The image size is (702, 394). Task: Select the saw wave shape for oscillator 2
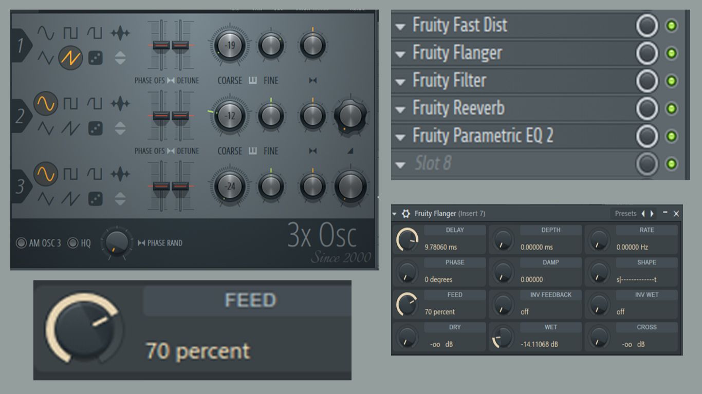point(70,128)
